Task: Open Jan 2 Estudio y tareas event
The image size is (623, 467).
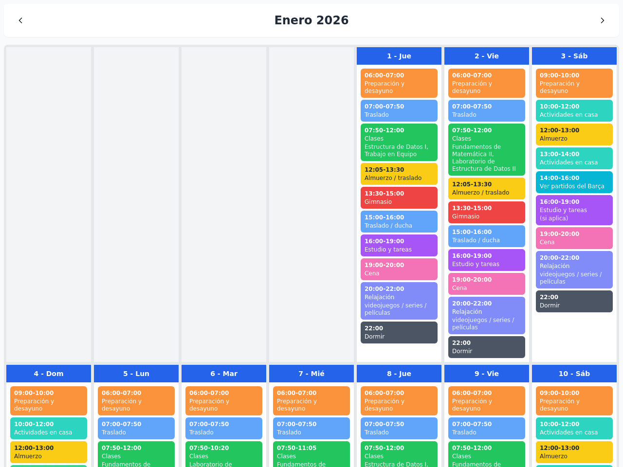Action: pos(487,260)
